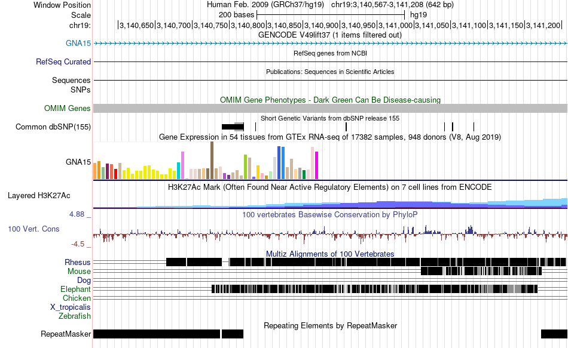Click the 'RefSeq genes from NCBI' title
The width and height of the screenshot is (568, 348).
click(331, 53)
